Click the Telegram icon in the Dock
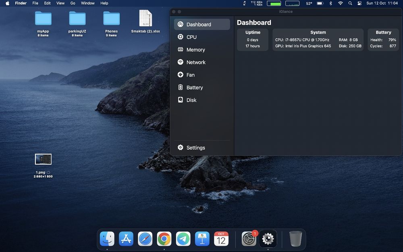The image size is (403, 252). click(183, 239)
